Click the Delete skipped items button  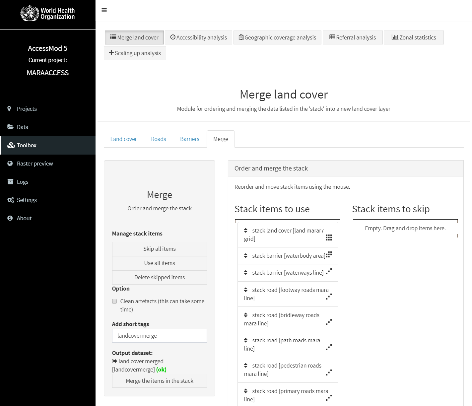point(159,277)
